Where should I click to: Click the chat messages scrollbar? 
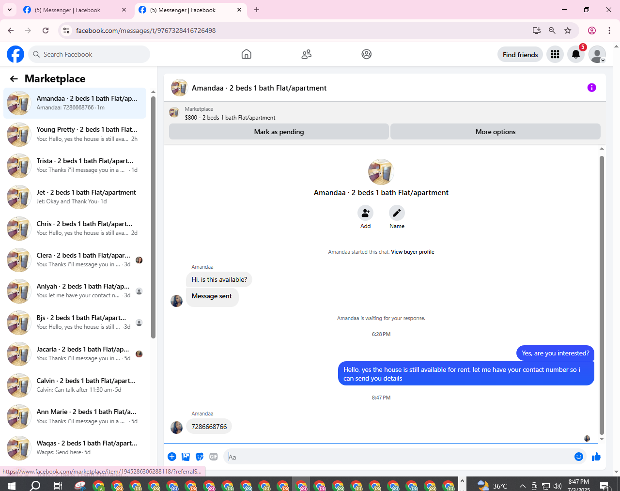coord(602,295)
